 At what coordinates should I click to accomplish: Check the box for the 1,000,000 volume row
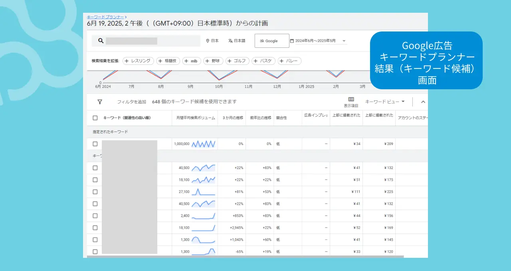(x=95, y=144)
